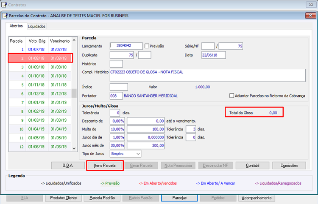Click the Vcto. Orig column header
The height and width of the screenshot is (204, 318).
click(37, 41)
